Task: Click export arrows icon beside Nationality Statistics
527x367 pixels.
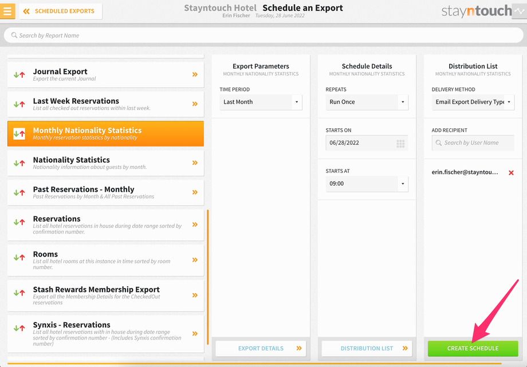Action: 19,163
